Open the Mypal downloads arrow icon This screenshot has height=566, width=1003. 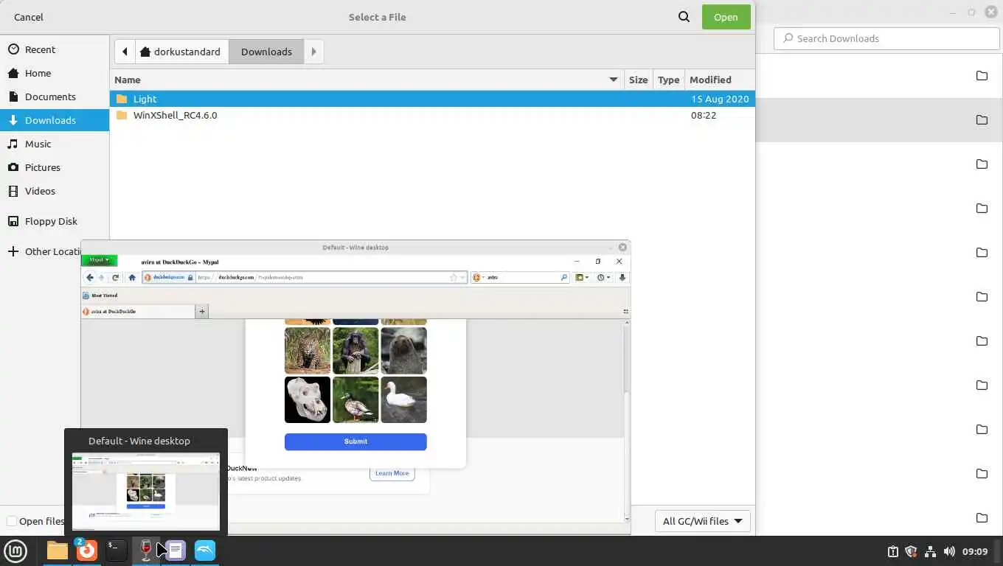622,277
